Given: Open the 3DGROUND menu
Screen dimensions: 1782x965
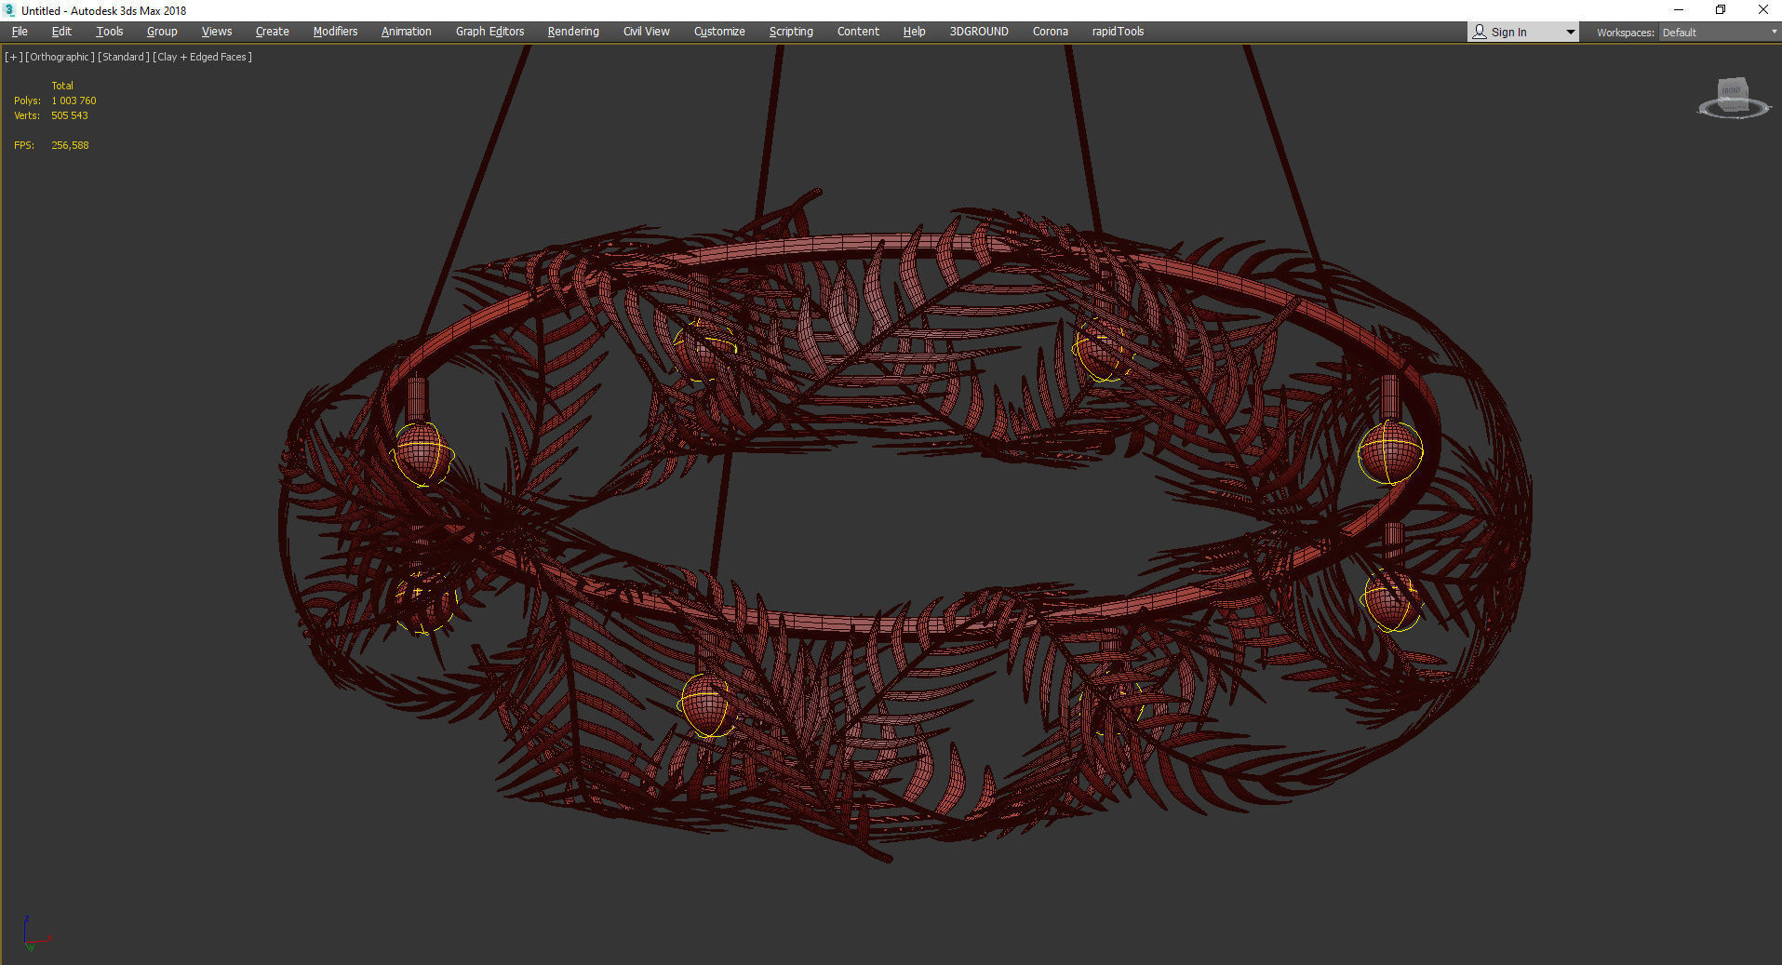Looking at the screenshot, I should coord(979,32).
